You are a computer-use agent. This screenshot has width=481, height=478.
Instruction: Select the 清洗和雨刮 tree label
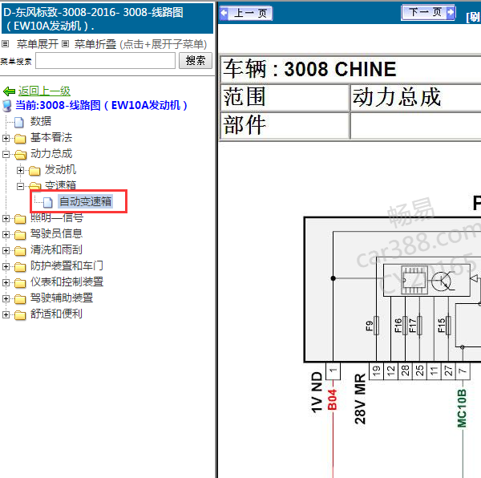[56, 249]
